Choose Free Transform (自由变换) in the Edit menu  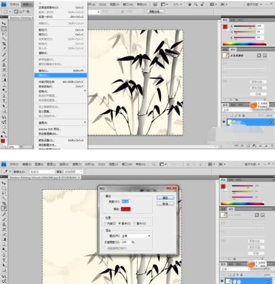[x=61, y=86]
